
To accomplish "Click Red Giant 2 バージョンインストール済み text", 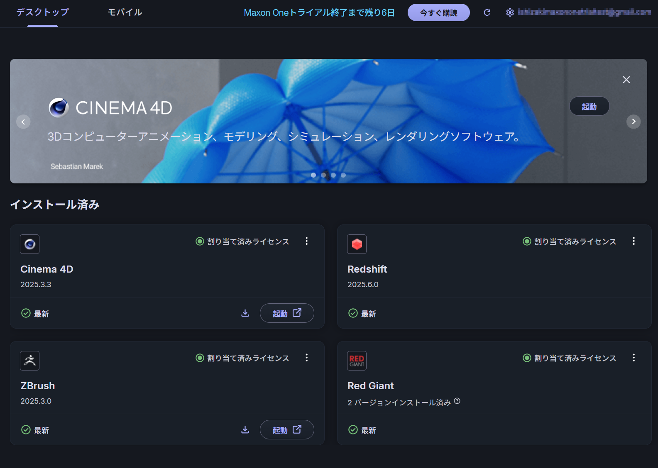I will point(399,402).
